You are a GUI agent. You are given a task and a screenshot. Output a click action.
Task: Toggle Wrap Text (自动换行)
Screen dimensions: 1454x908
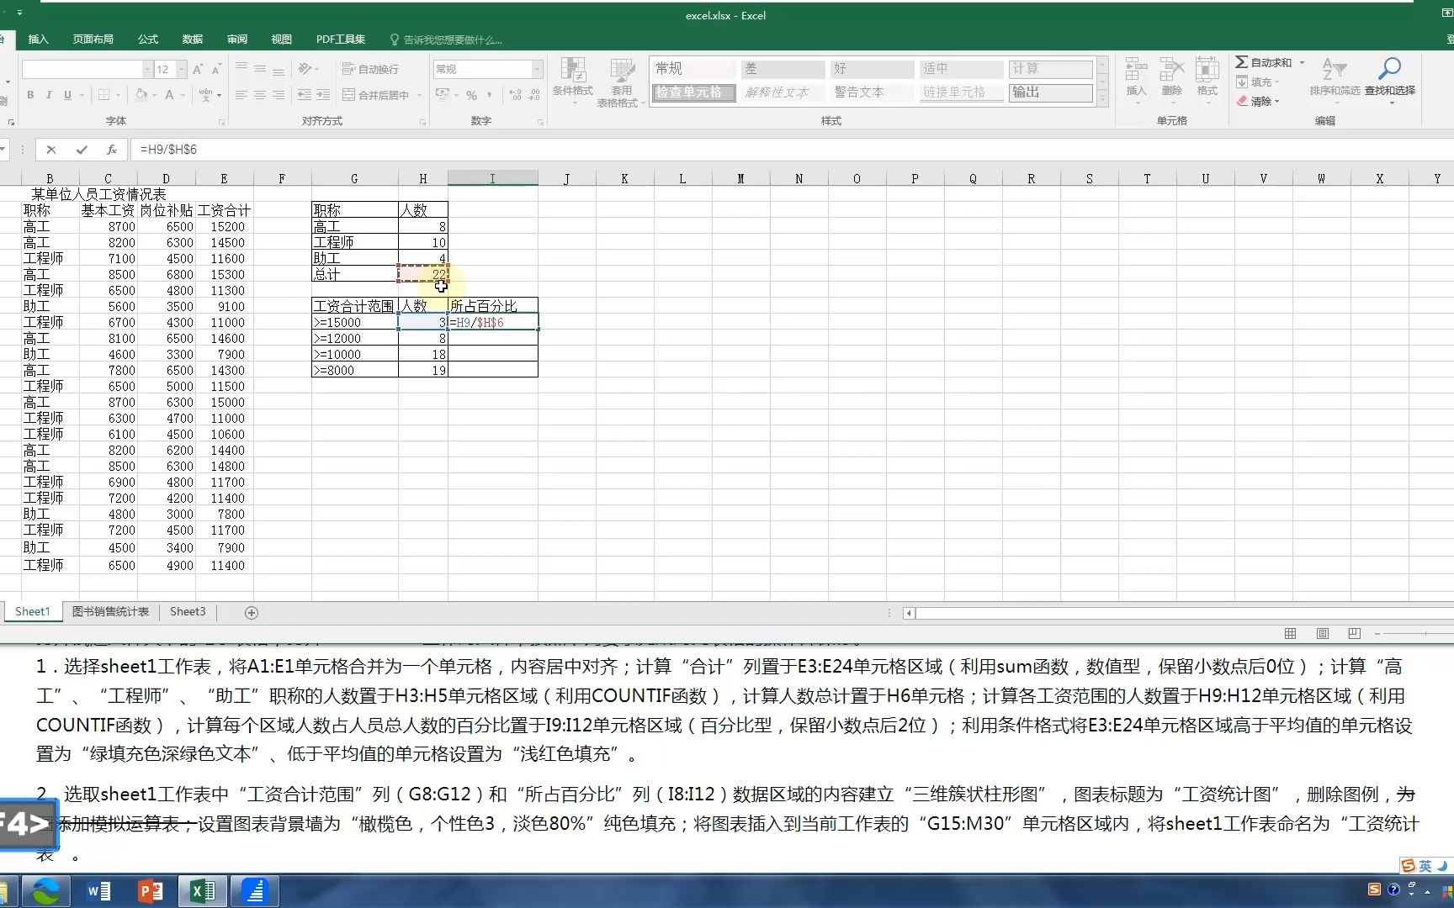pyautogui.click(x=370, y=69)
